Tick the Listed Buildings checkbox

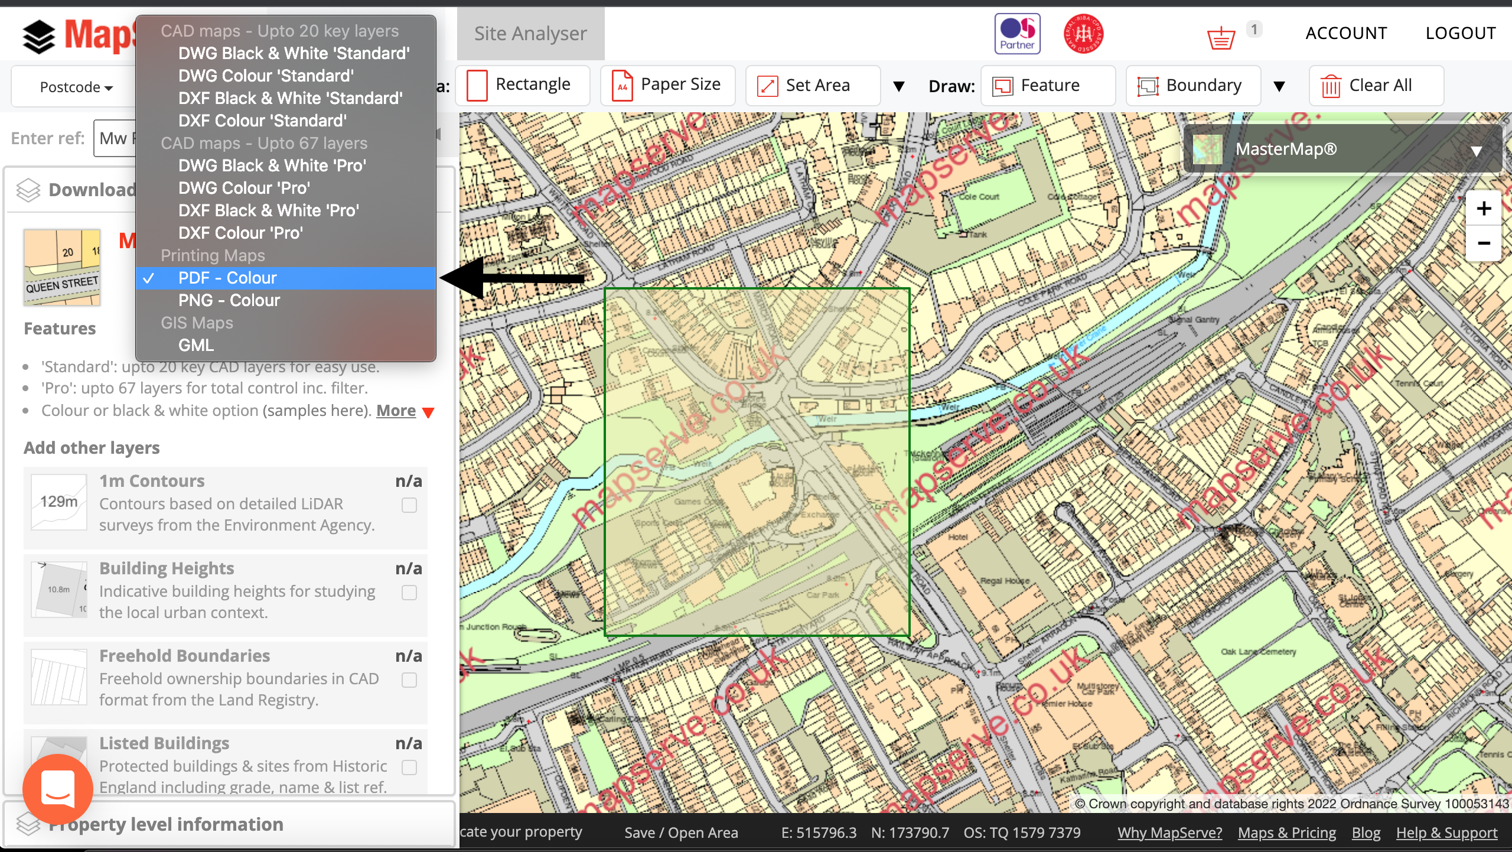pos(409,768)
